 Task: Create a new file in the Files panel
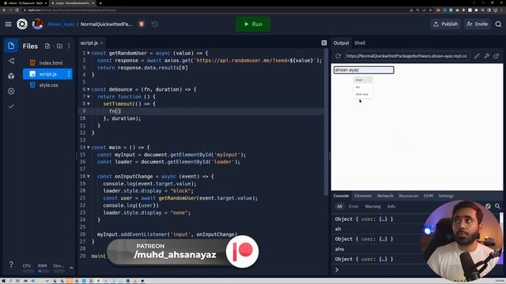pos(47,46)
